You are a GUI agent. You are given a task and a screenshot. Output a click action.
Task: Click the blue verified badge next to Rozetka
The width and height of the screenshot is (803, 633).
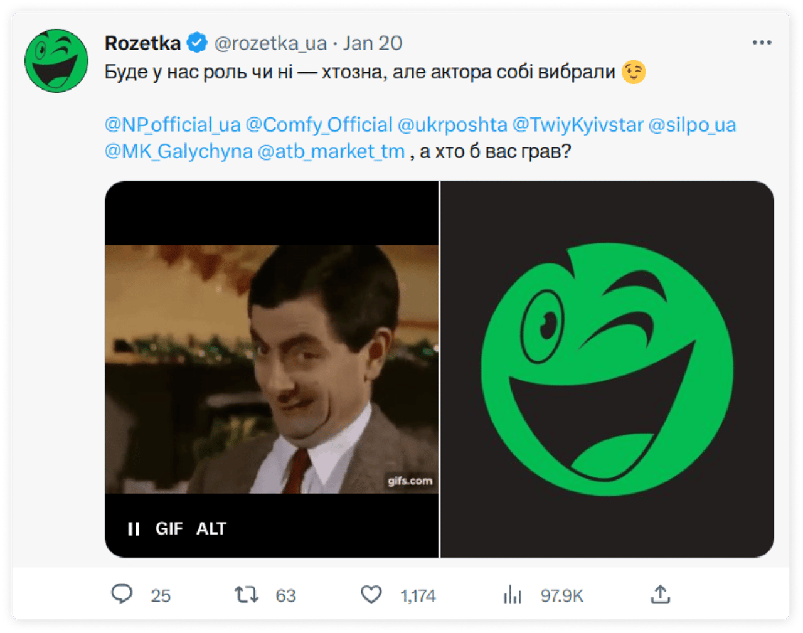coord(197,42)
